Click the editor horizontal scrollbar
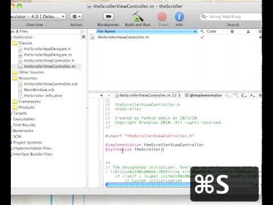The height and width of the screenshot is (205, 273). click(x=148, y=184)
